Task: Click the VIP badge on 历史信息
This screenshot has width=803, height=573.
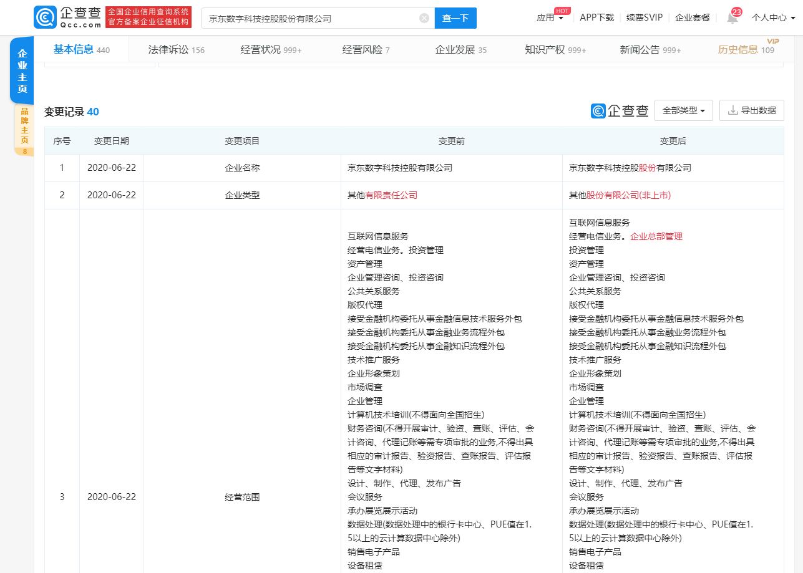Action: pos(773,41)
